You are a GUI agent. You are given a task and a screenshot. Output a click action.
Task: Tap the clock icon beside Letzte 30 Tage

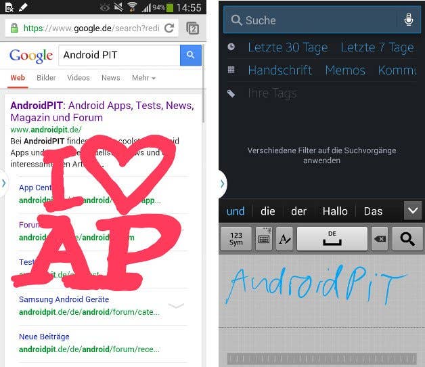pyautogui.click(x=231, y=47)
